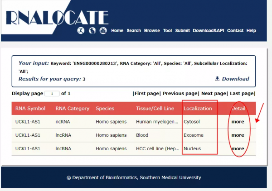Click the 'Nucleus' localization cell
This screenshot has height=191, width=272.
tap(192, 148)
